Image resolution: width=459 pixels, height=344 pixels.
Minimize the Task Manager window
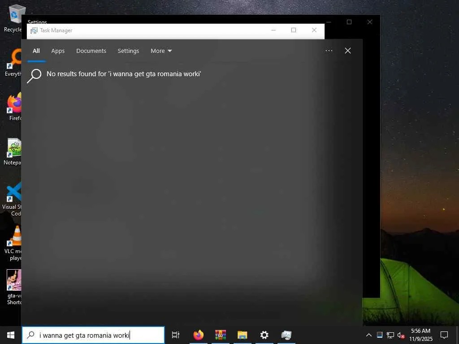273,30
